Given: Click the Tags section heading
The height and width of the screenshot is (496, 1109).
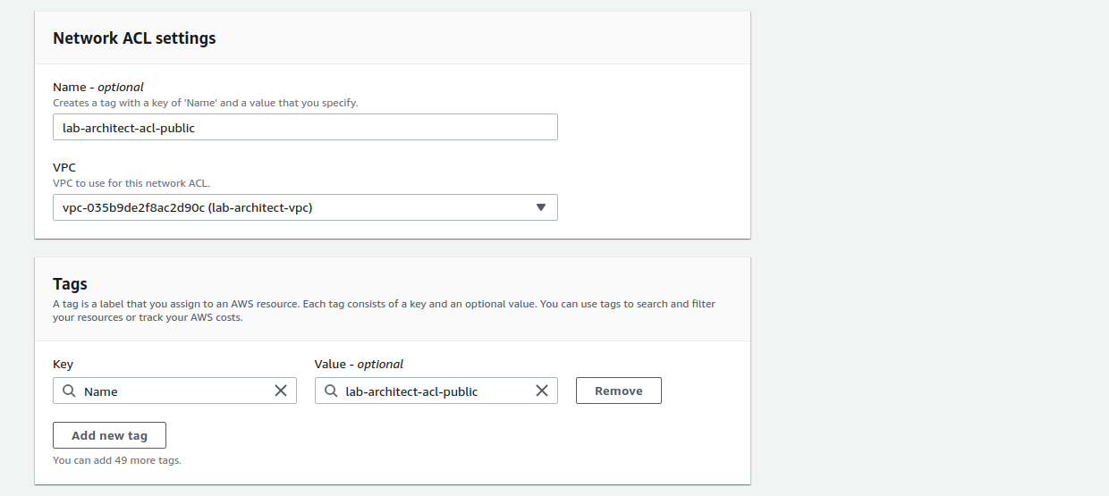Looking at the screenshot, I should click(x=70, y=284).
